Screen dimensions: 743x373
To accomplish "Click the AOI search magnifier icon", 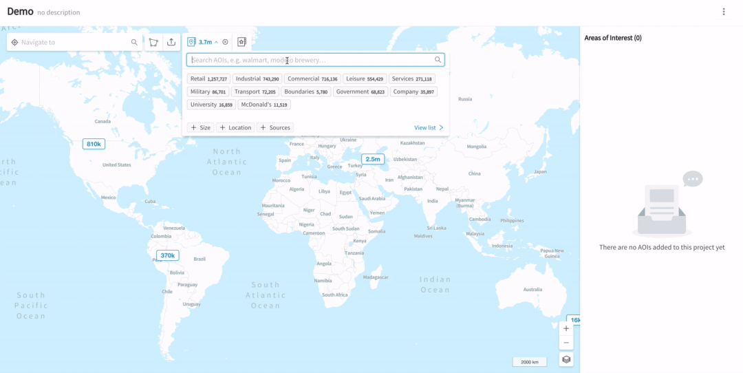I will pos(438,60).
